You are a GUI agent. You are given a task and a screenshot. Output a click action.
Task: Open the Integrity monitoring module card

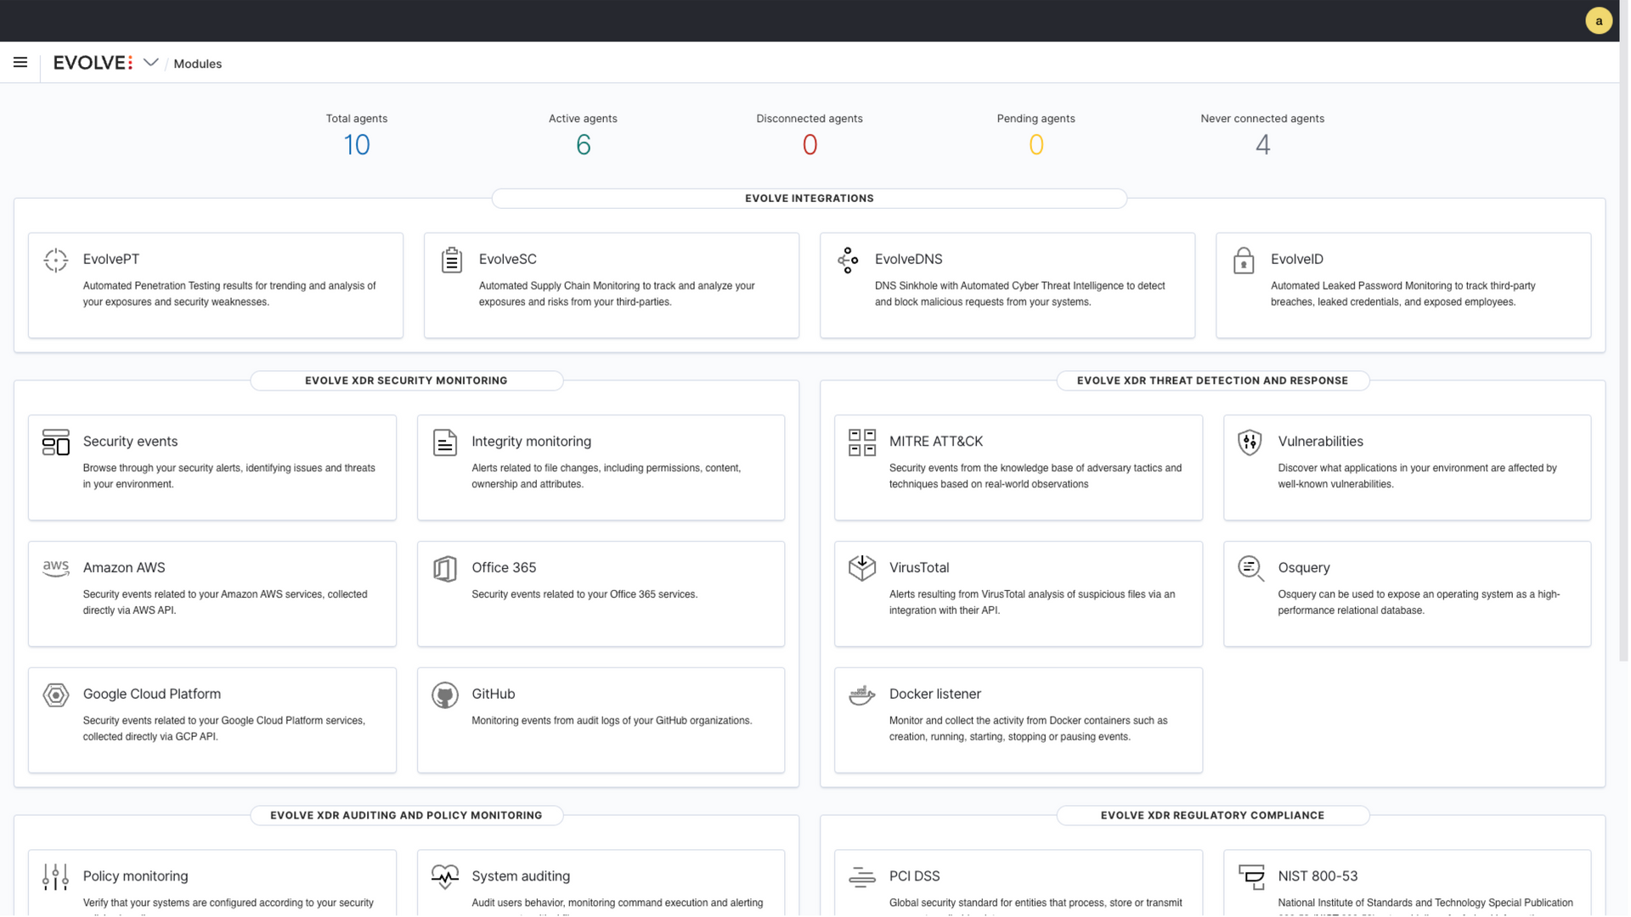click(601, 468)
